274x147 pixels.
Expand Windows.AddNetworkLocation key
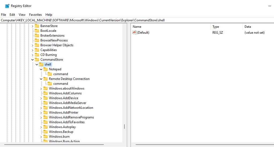[x=41, y=108]
